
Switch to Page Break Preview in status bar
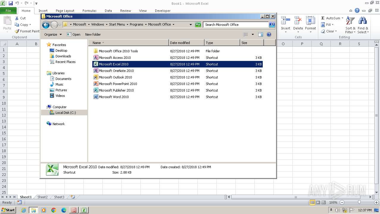[324, 202]
